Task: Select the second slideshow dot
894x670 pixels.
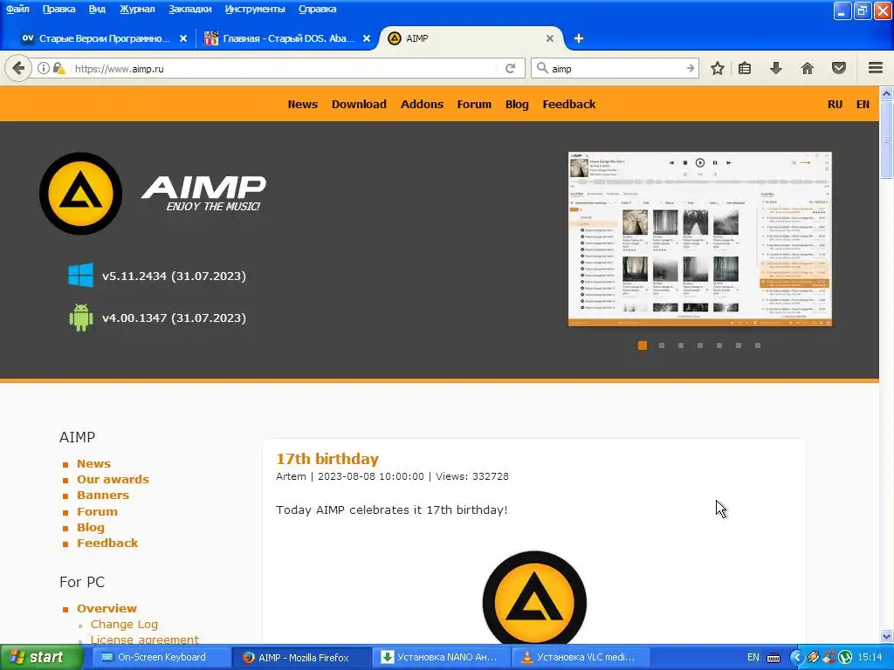Action: click(662, 345)
